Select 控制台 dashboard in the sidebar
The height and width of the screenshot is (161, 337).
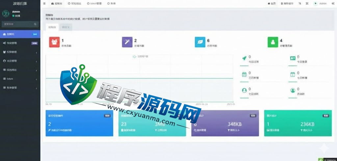pos(20,34)
